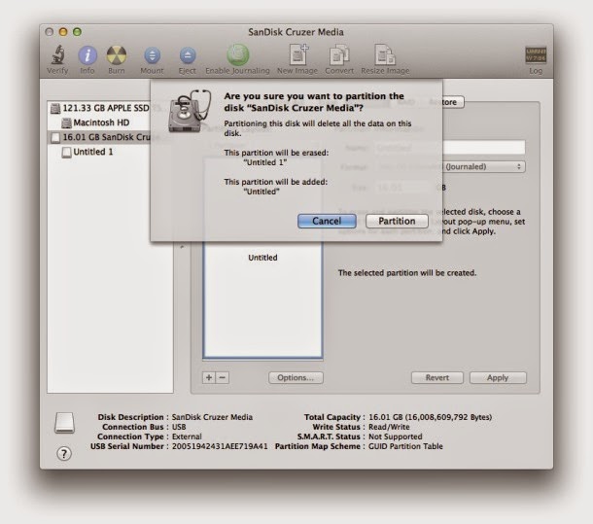
Task: Click the SanDisk Cruzer Media disk description value
Action: [x=212, y=417]
